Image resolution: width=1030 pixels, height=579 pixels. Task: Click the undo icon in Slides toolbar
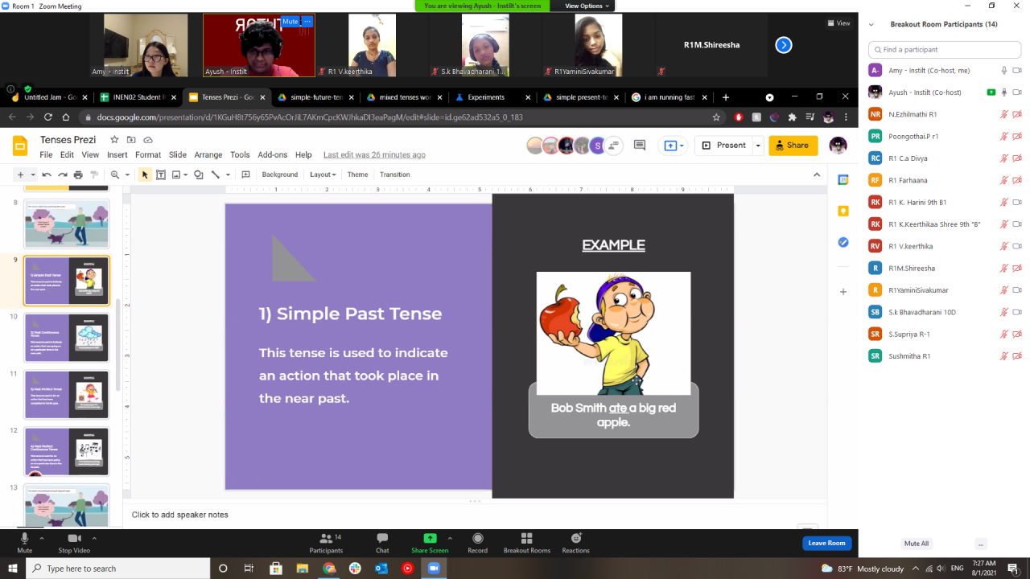47,175
